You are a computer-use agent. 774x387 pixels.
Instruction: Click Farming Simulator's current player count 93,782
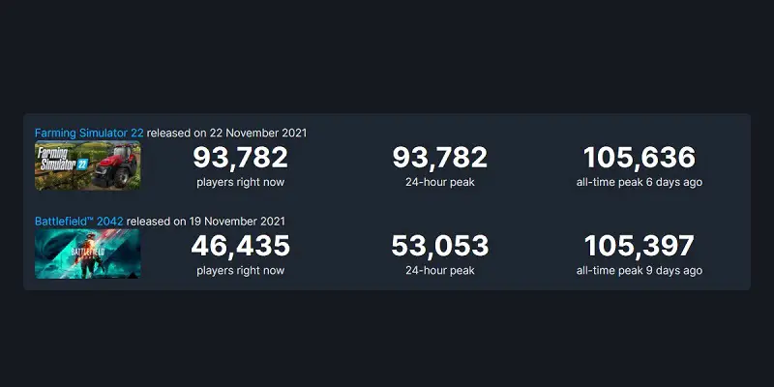coord(240,158)
